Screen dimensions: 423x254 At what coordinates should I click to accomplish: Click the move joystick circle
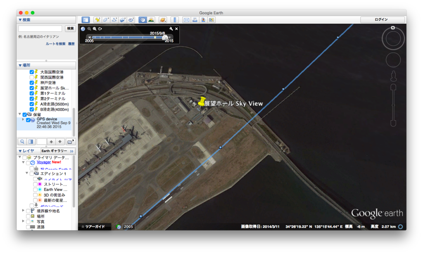tap(393, 60)
